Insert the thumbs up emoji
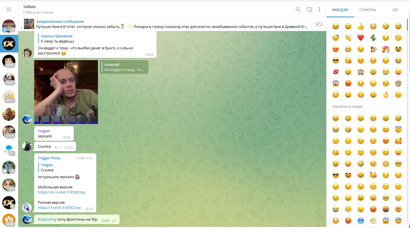The height and width of the screenshot is (228, 410). point(361,27)
